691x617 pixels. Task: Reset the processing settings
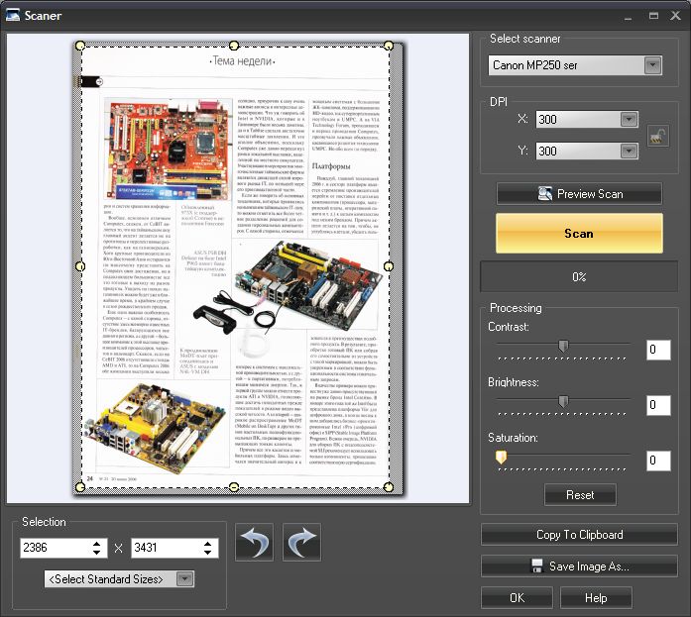coord(579,494)
